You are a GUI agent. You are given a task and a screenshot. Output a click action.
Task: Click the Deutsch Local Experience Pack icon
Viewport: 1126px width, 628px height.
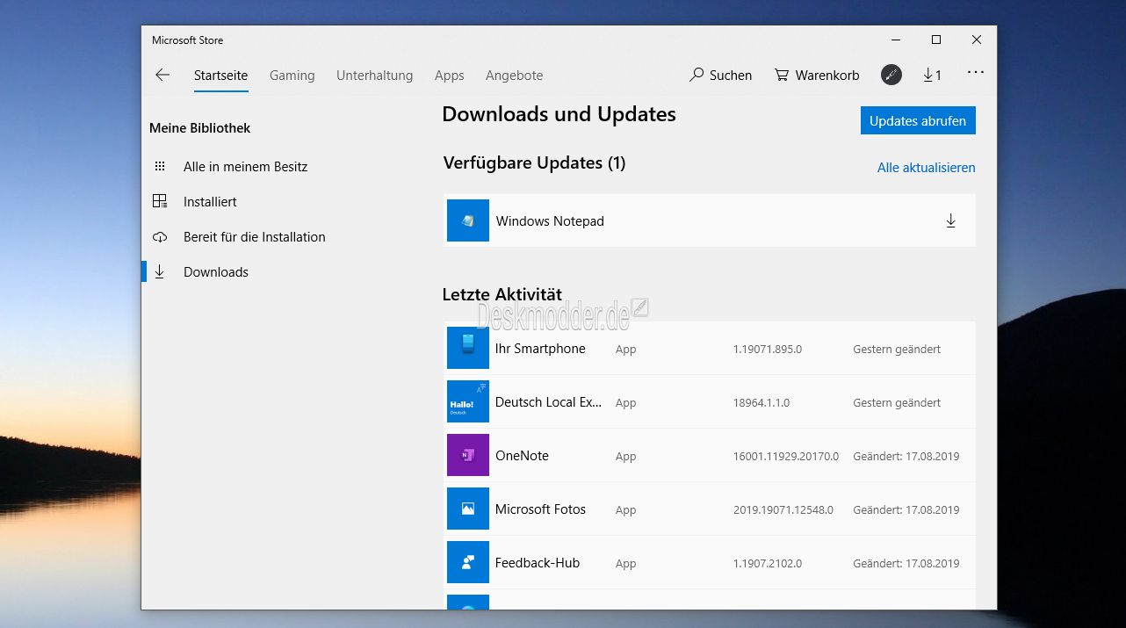coord(468,401)
